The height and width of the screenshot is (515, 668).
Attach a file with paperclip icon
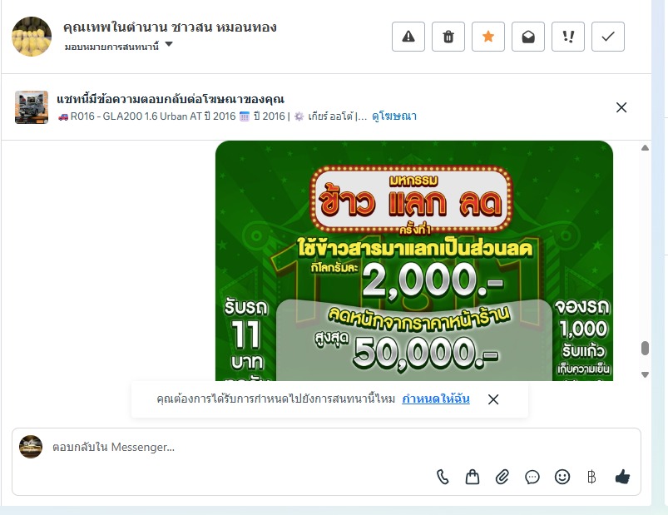coord(502,477)
